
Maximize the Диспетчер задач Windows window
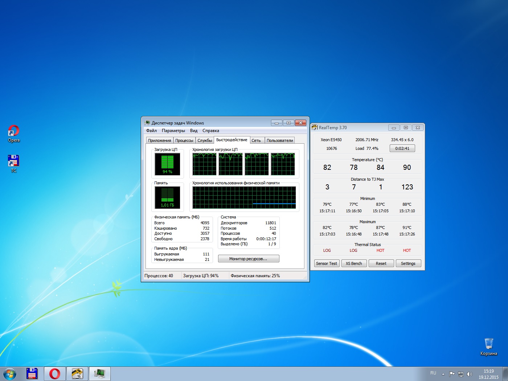pyautogui.click(x=288, y=123)
